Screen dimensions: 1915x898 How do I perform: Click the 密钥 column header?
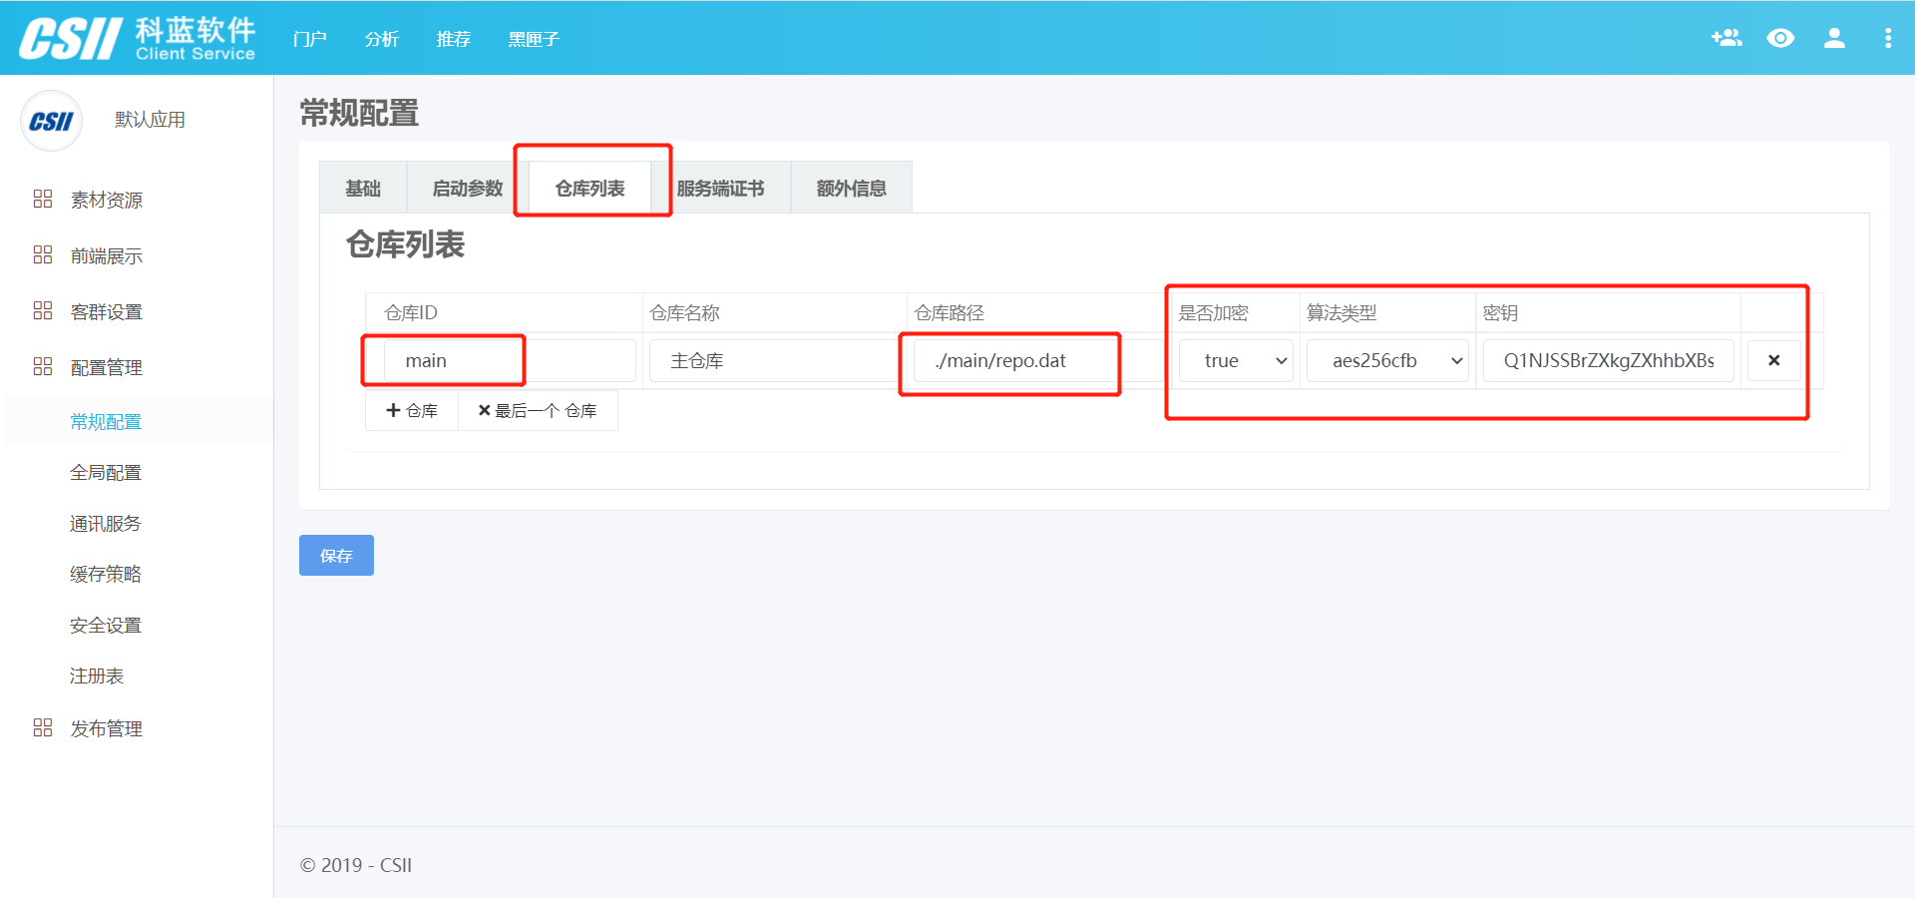[1500, 312]
